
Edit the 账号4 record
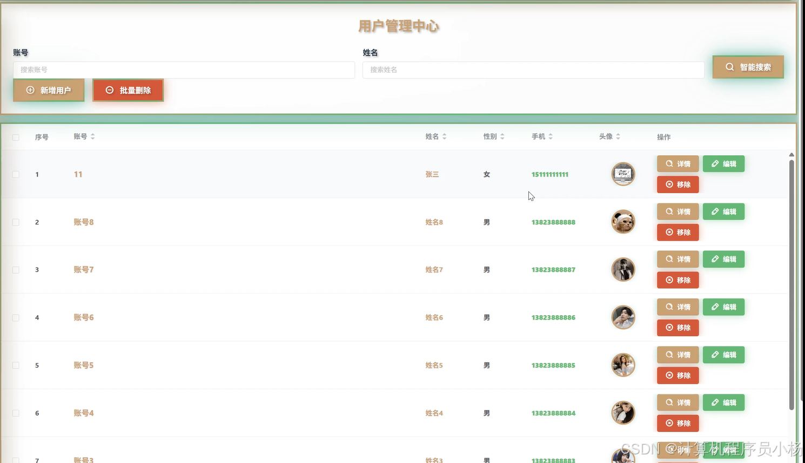point(723,403)
